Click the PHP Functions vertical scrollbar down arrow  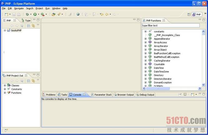(x=203, y=85)
